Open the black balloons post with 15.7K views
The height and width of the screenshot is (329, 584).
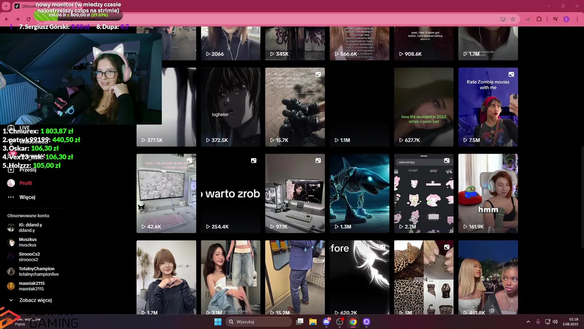[295, 107]
